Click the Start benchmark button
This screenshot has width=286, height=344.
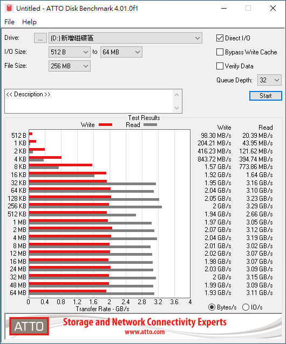pyautogui.click(x=265, y=96)
